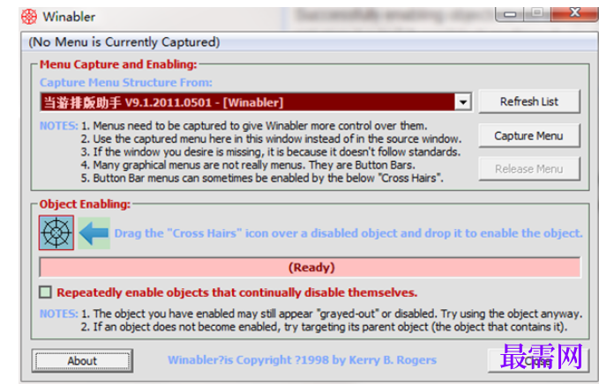The height and width of the screenshot is (384, 599).
Task: Close Winabler with the title bar X
Action: (x=574, y=14)
